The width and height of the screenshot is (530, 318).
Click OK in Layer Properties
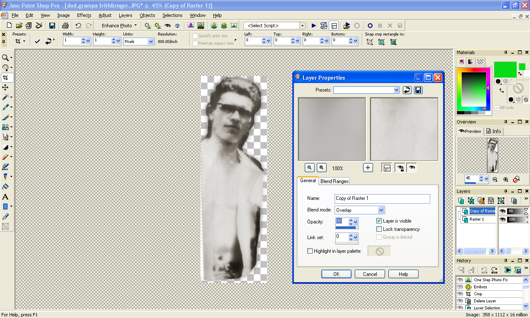tap(336, 274)
